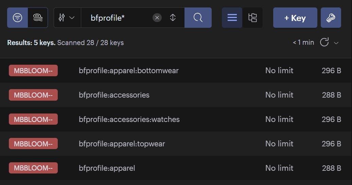Select bfprofile:apparel:topwear key
352x185 pixels.
coord(176,144)
